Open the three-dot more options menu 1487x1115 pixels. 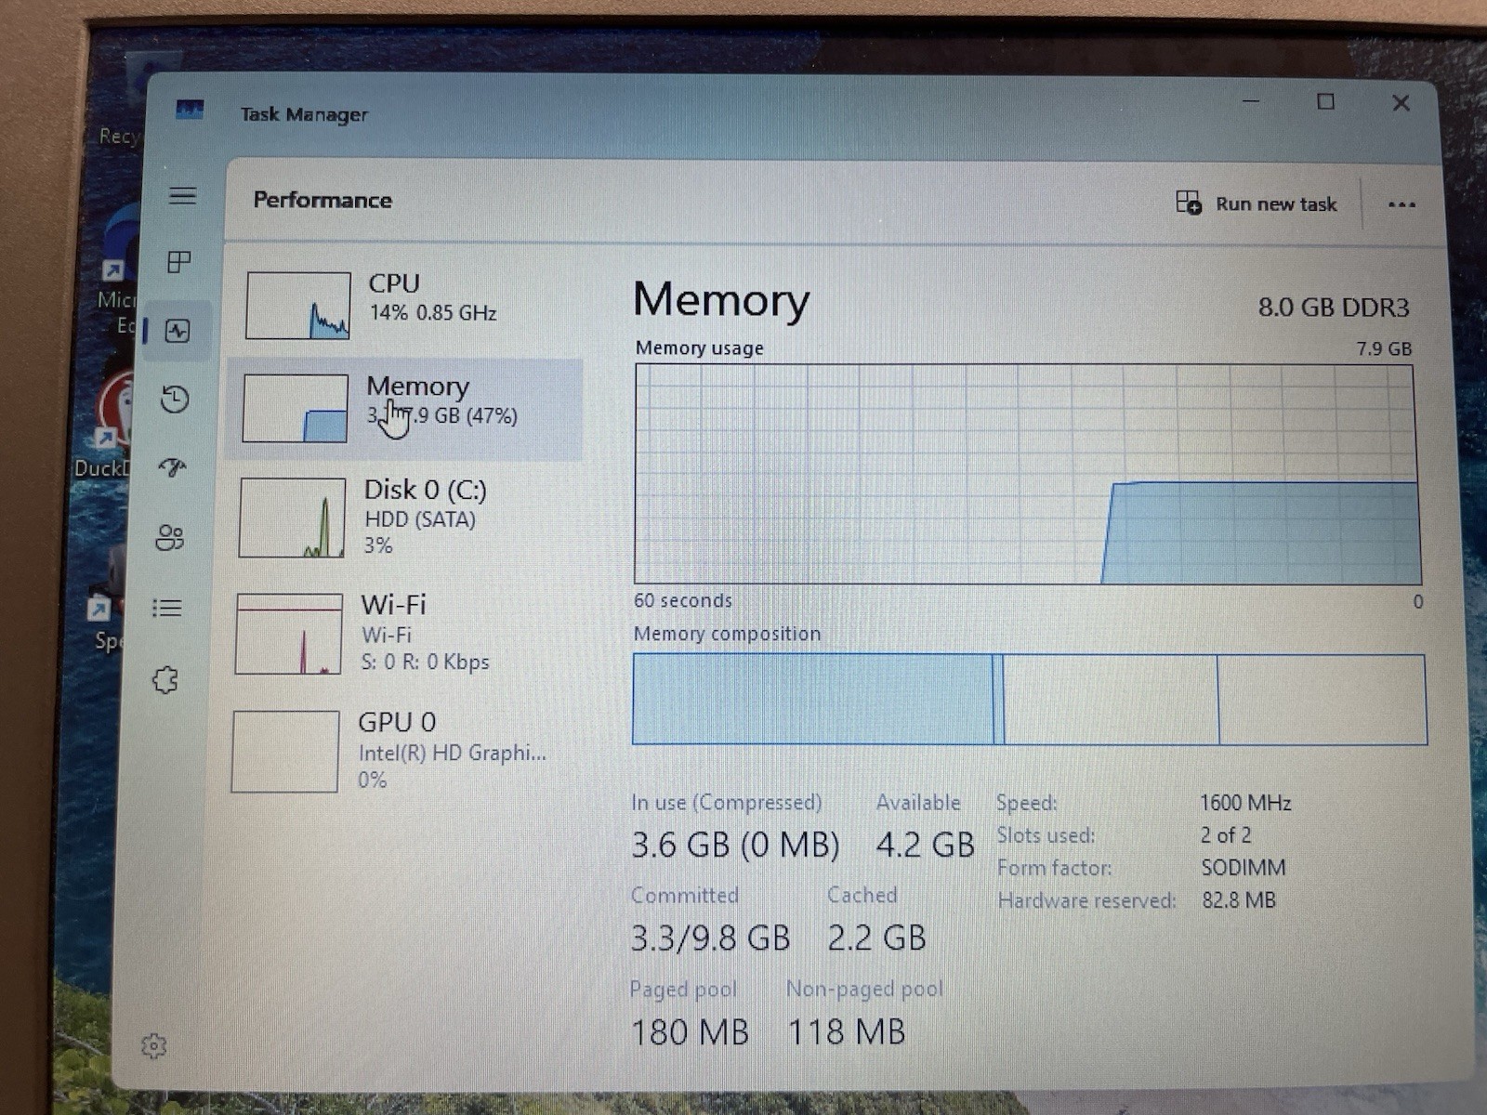point(1401,204)
